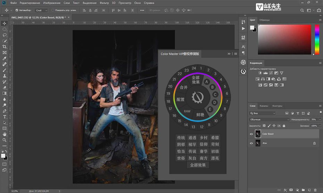Select the Clone Stamp tool
Screen dimensions: 323x193
4,76
